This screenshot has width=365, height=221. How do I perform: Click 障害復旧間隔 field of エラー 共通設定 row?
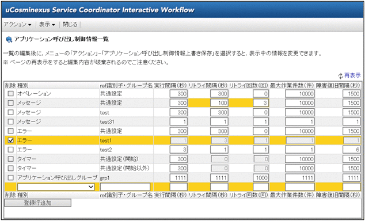point(352,131)
